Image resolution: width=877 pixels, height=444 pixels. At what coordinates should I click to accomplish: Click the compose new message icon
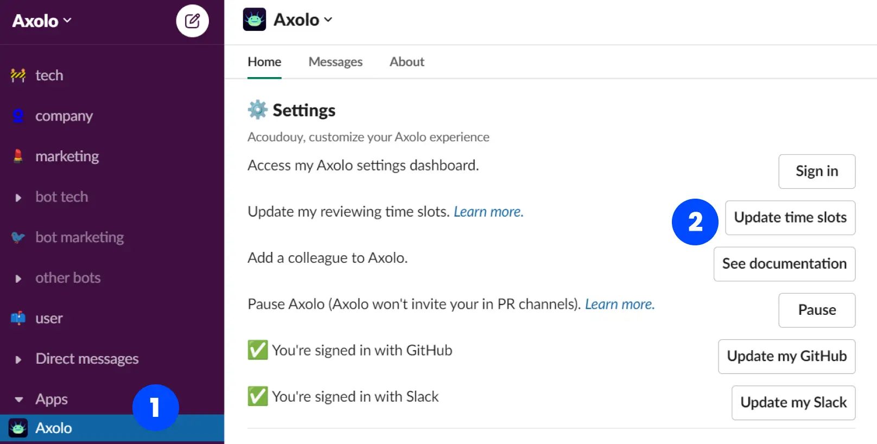click(192, 21)
